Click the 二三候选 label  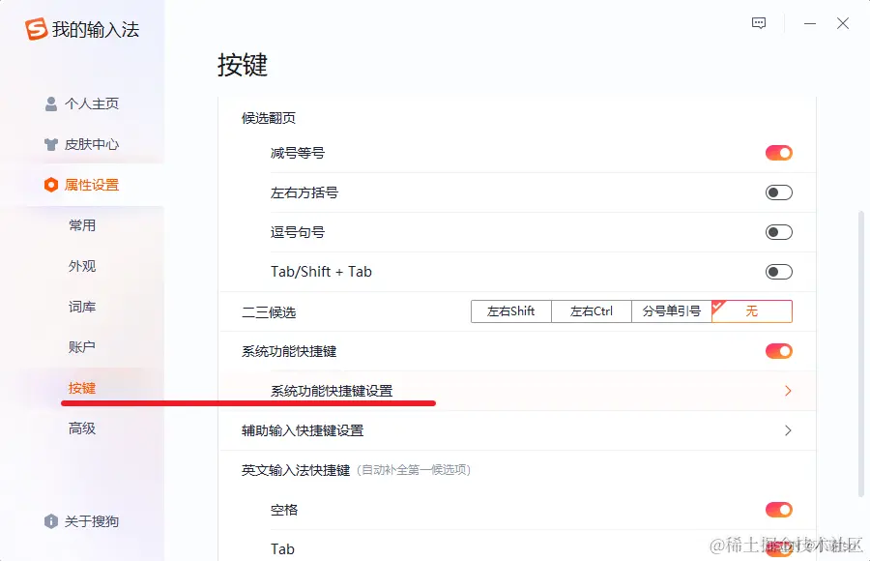click(269, 312)
